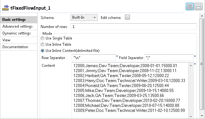Click the content line starting with 12005;Mike
The image size is (205, 119).
[123, 90]
